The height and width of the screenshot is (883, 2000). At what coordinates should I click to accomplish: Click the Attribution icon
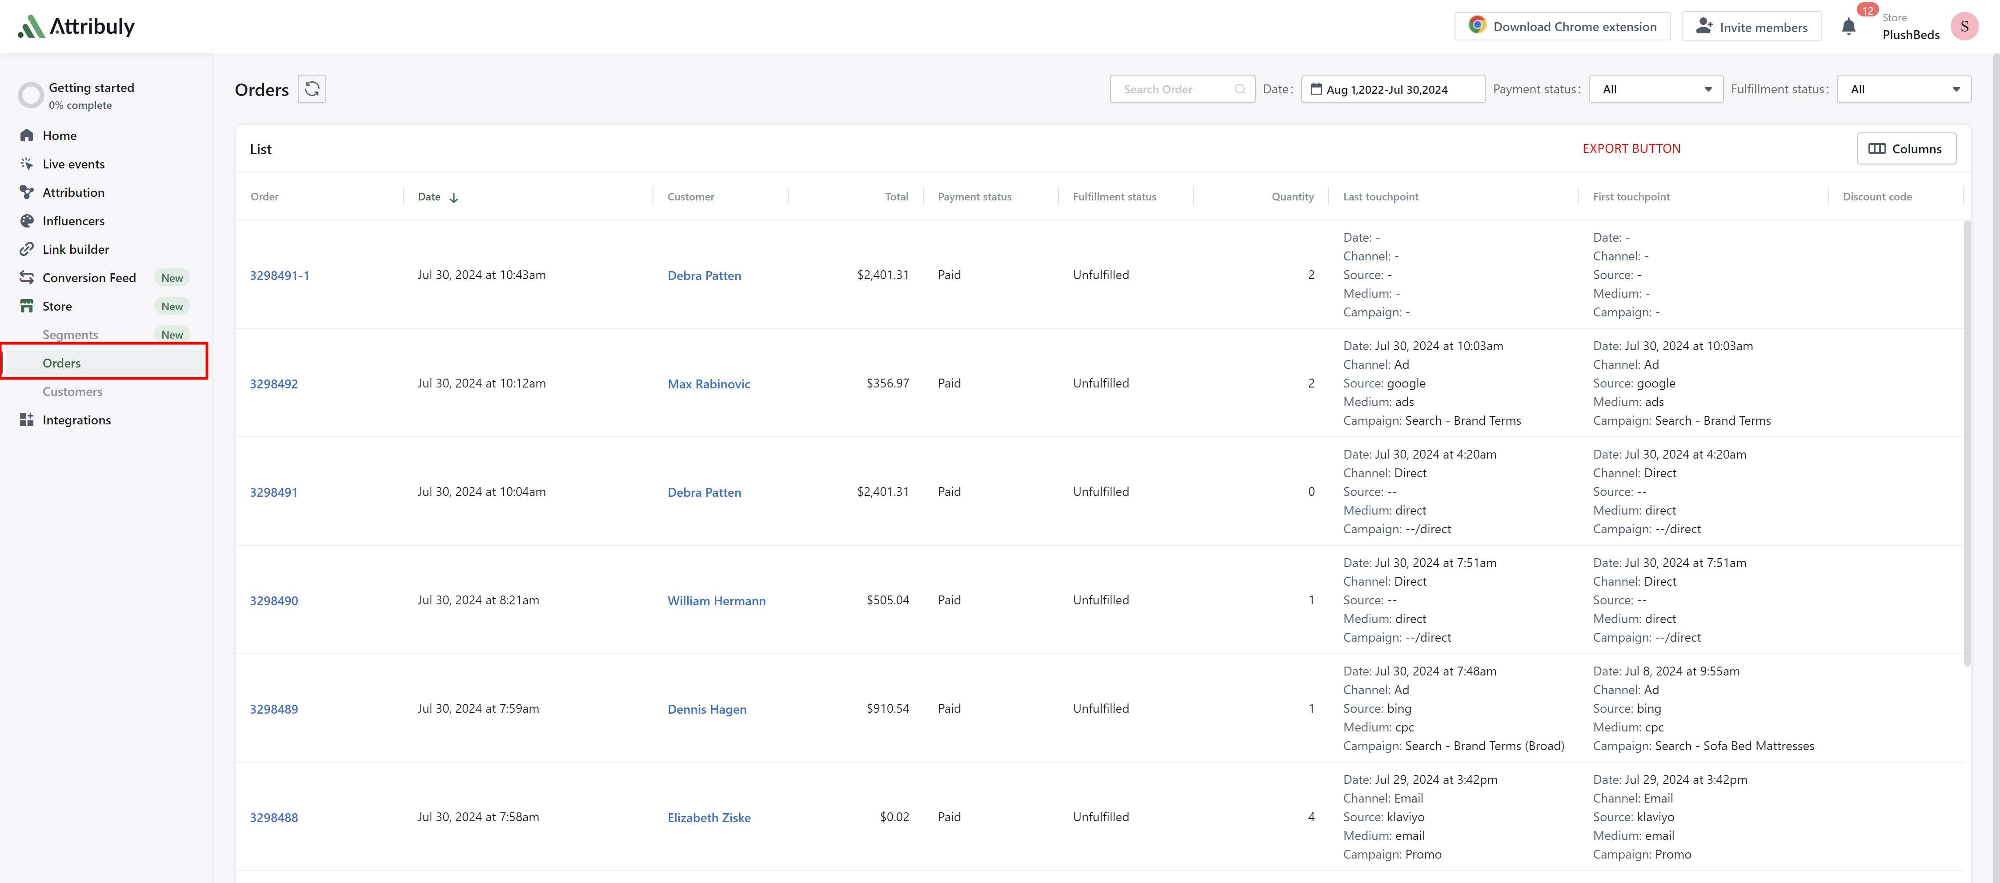point(26,192)
